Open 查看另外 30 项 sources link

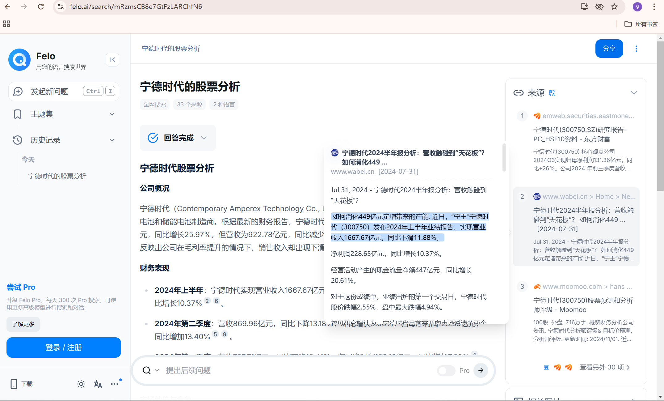point(605,367)
